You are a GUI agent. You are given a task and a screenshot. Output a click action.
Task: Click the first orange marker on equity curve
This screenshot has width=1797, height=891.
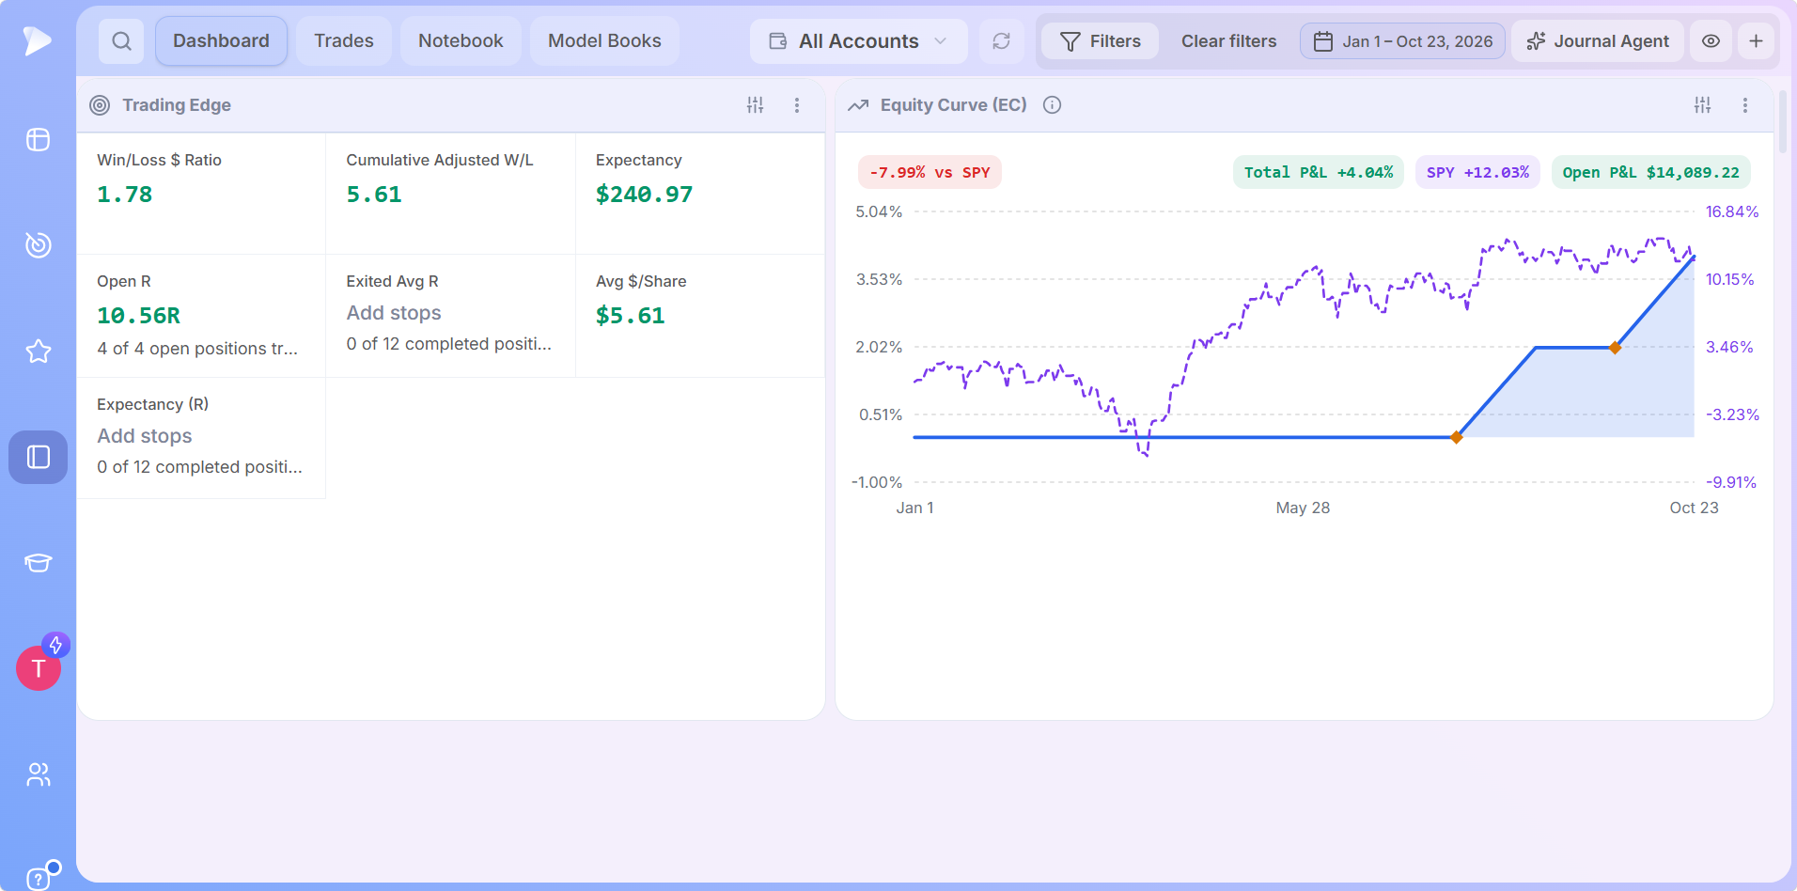point(1456,437)
